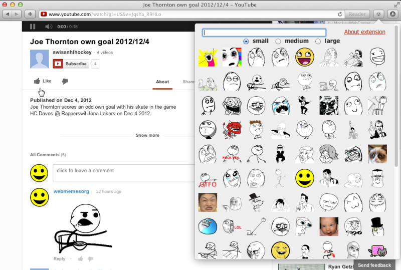Dislike the webmemesorg comment
401x270 pixels.
point(91,259)
